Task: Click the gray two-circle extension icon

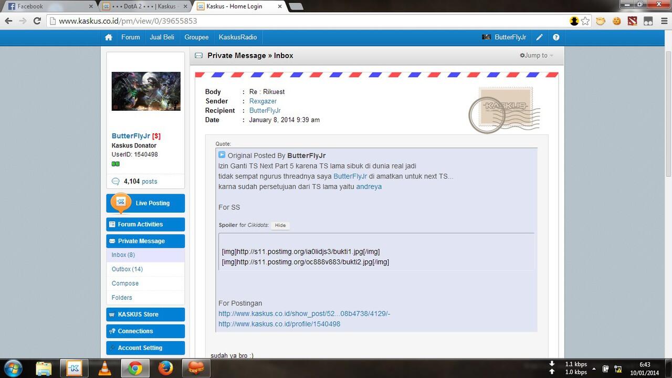Action: point(648,21)
